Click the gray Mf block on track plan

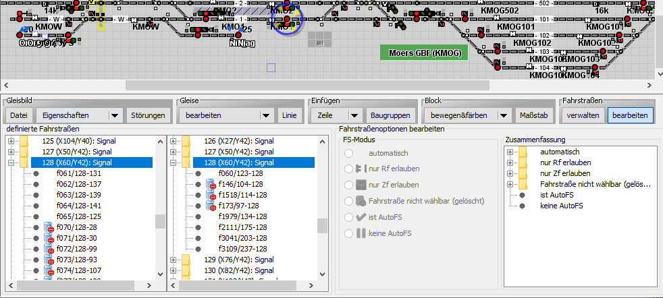click(319, 44)
